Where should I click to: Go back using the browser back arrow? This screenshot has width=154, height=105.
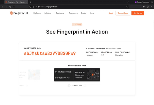[x=2, y=7]
